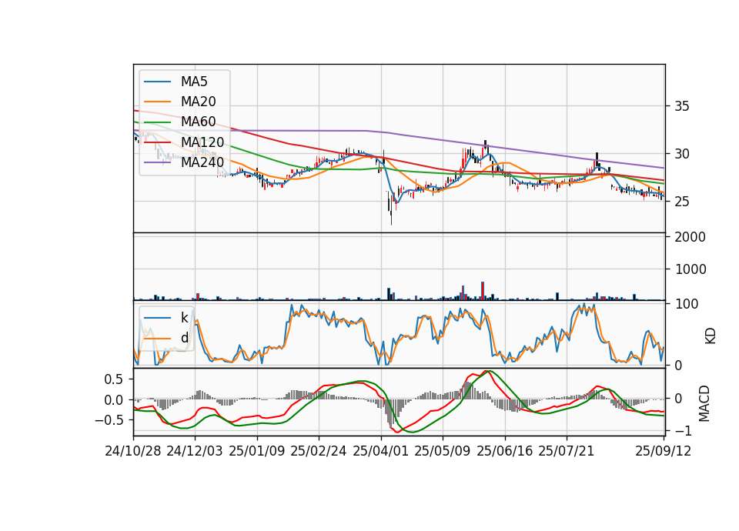Click the MA20 legend label
Image resolution: width=739 pixels, height=531 pixels.
(x=198, y=102)
